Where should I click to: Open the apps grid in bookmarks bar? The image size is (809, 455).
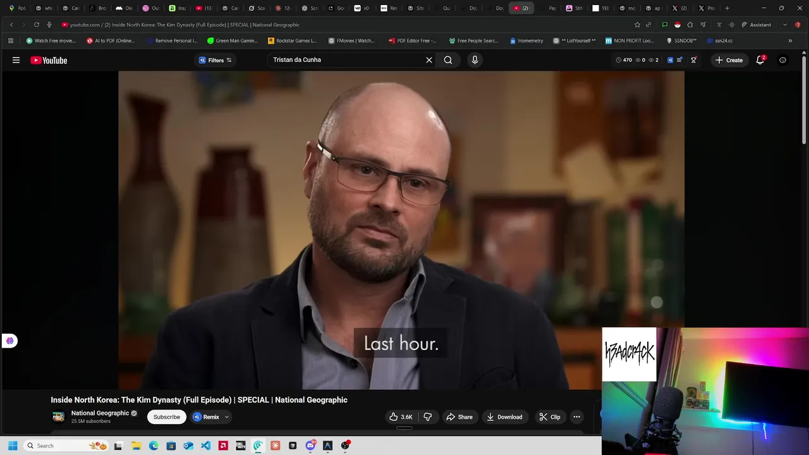[x=11, y=40]
